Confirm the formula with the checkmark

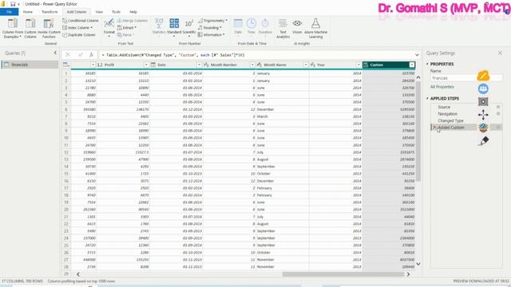click(80, 55)
